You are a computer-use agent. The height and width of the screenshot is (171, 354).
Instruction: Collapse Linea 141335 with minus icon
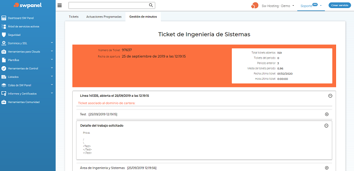click(330, 96)
